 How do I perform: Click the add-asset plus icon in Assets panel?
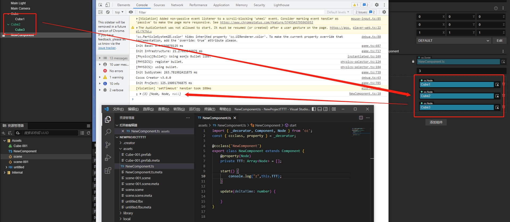click(x=3, y=133)
